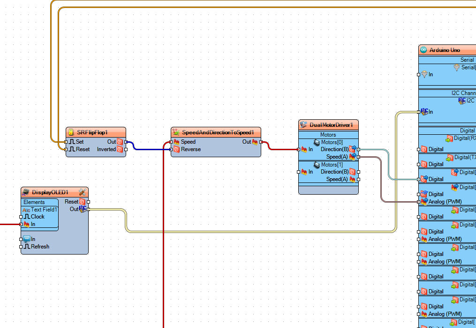The image size is (476, 328).
Task: Select the brown wire from Speed(A) to Analog (PWM)
Action: point(381,180)
